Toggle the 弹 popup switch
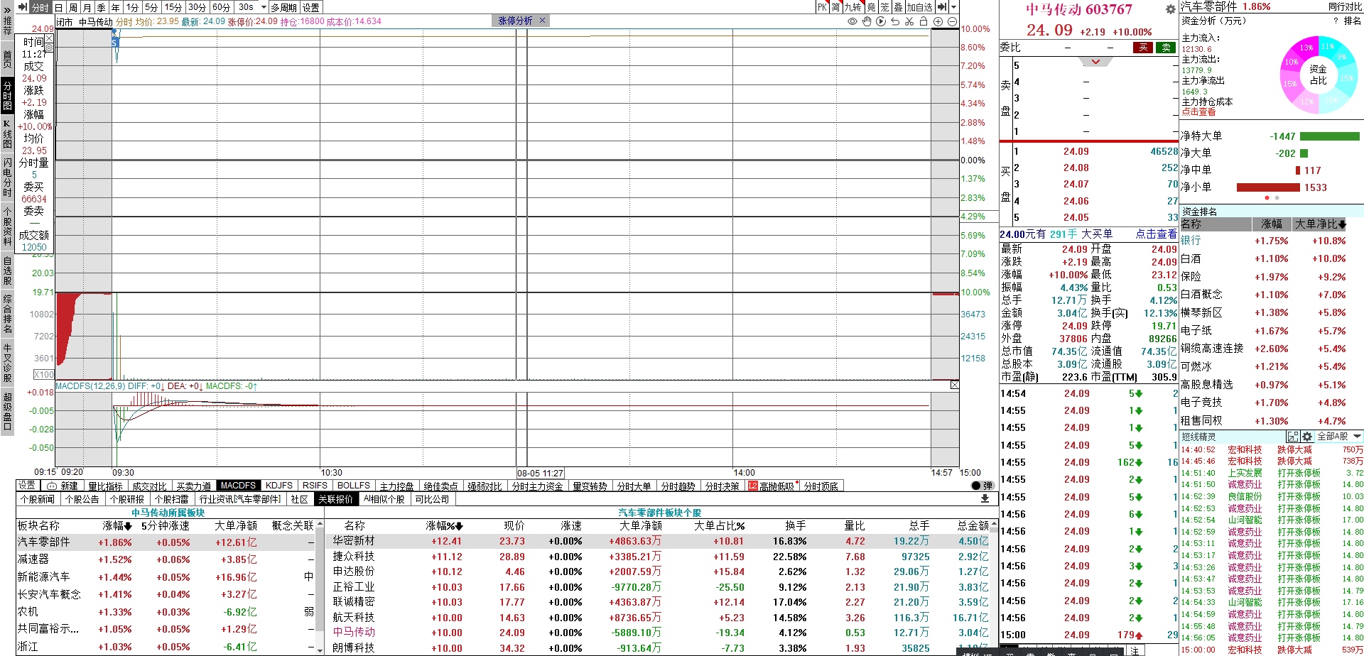Viewport: 1364px width, 656px height. [x=983, y=486]
